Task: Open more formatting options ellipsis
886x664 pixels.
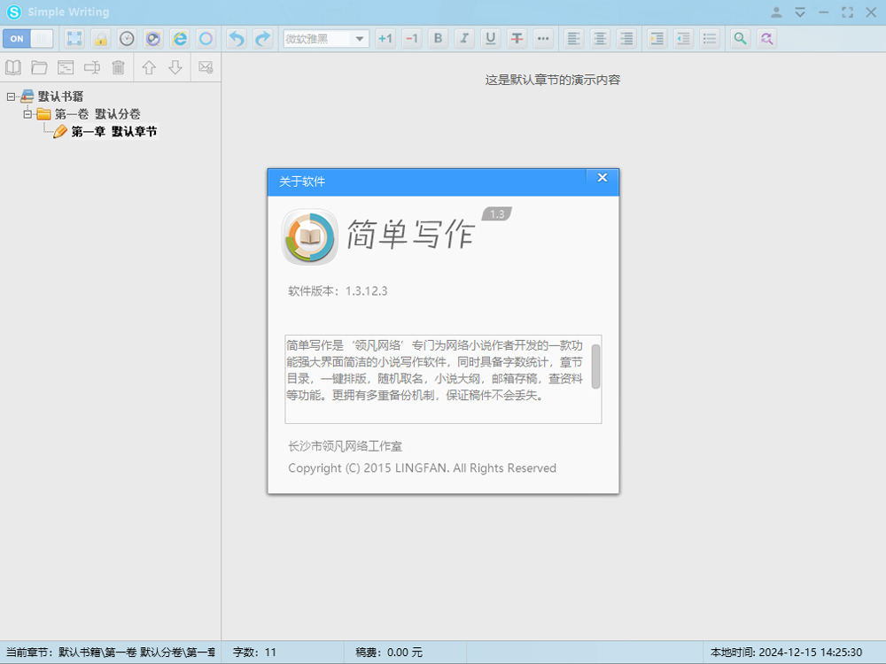Action: (x=543, y=38)
